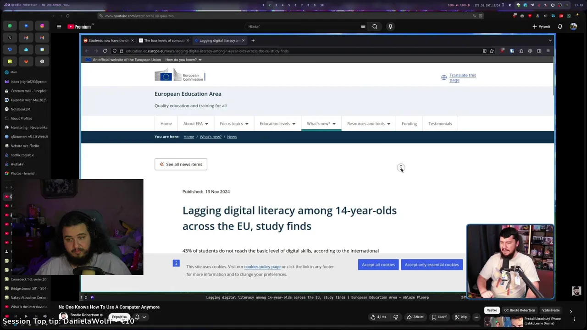This screenshot has width=587, height=330.
Task: Click the in-video 'Students now have the' browser tab
Action: pos(109,40)
